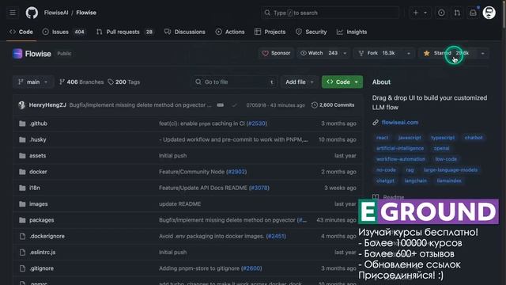506x285 pixels.
Task: Open pull request #3078 link
Action: coord(259,188)
